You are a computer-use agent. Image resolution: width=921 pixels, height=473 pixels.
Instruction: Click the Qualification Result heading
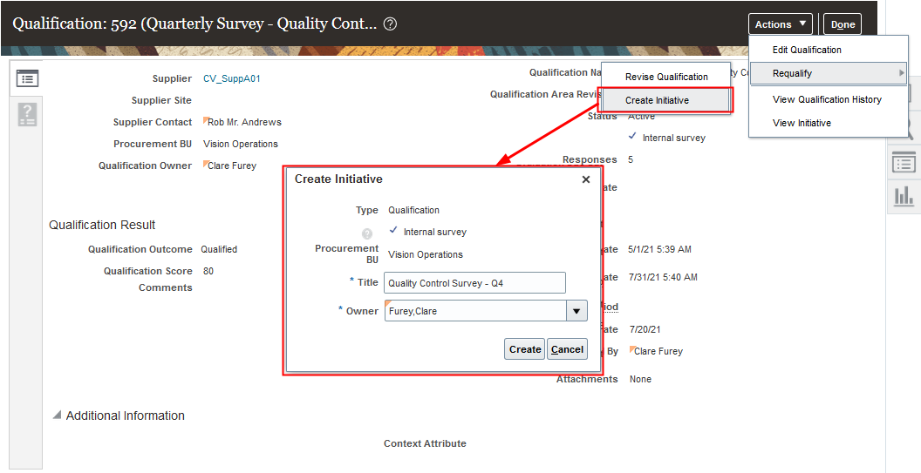(x=102, y=225)
